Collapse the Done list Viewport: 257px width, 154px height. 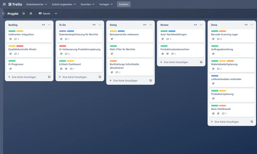tap(246, 25)
